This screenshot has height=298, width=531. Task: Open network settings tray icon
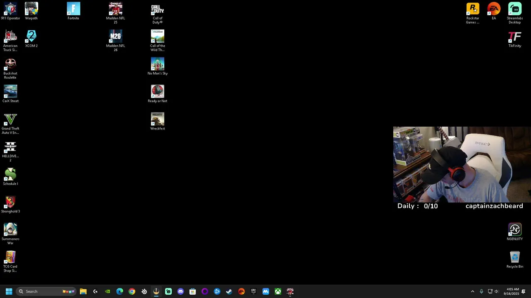point(490,291)
